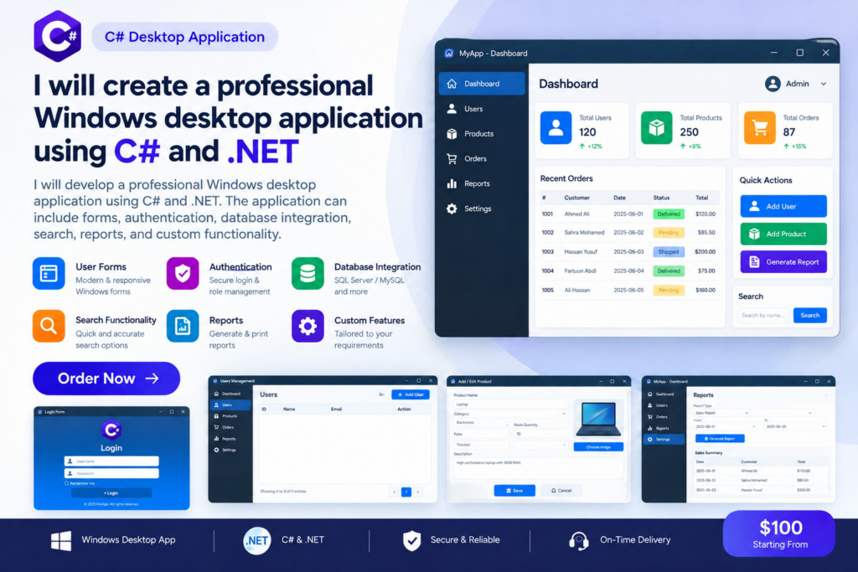Click the C# Desktop Application pill label
Screen dimensions: 858x572
pos(185,37)
